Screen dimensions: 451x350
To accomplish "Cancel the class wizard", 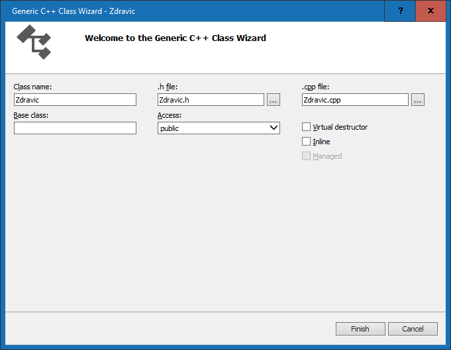I will [x=413, y=329].
